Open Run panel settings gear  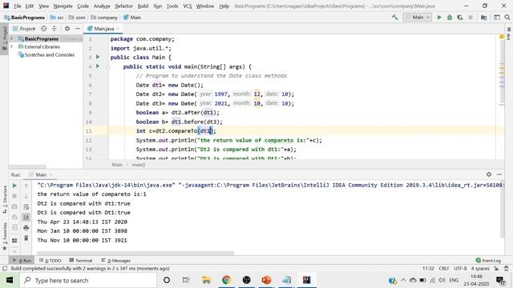[489, 174]
